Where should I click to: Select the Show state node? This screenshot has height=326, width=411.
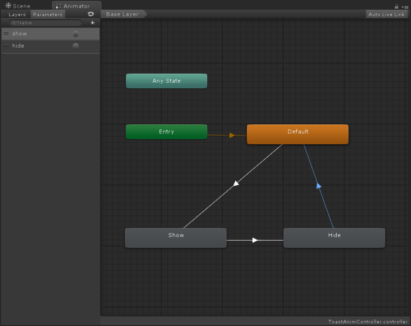tap(176, 238)
